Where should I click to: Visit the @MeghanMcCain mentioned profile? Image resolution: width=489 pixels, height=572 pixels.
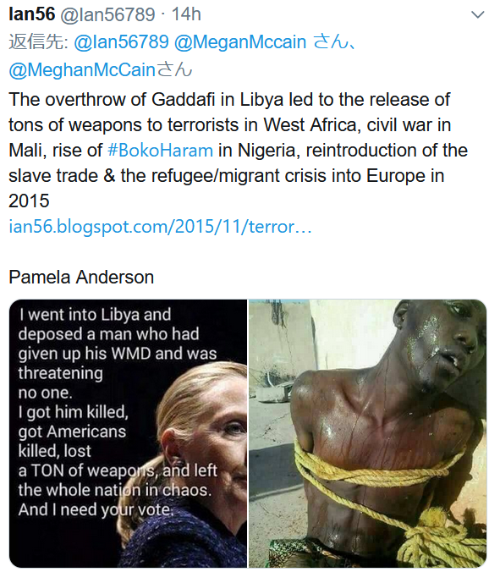82,69
